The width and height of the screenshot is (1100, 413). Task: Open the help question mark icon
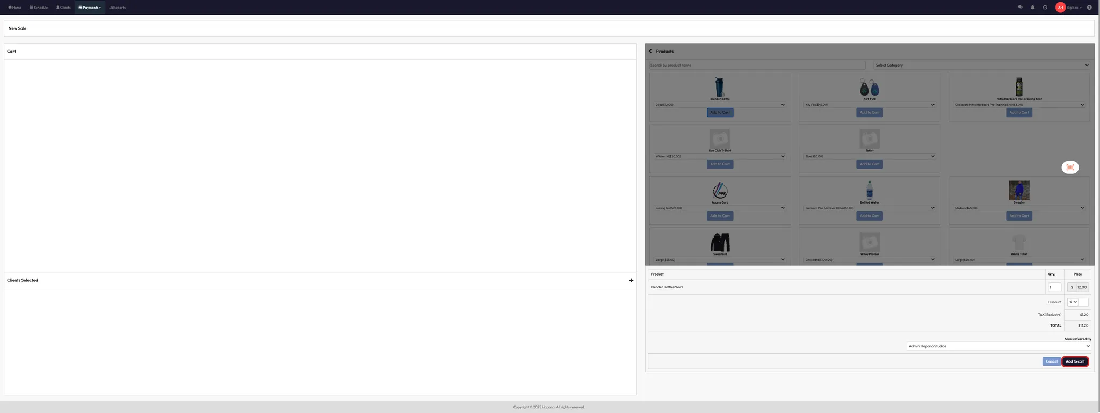pyautogui.click(x=1089, y=8)
